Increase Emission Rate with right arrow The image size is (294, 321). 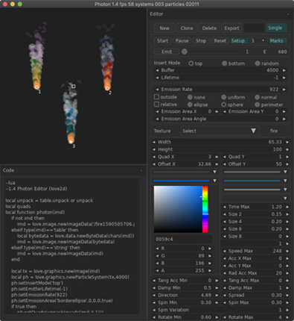coord(284,90)
